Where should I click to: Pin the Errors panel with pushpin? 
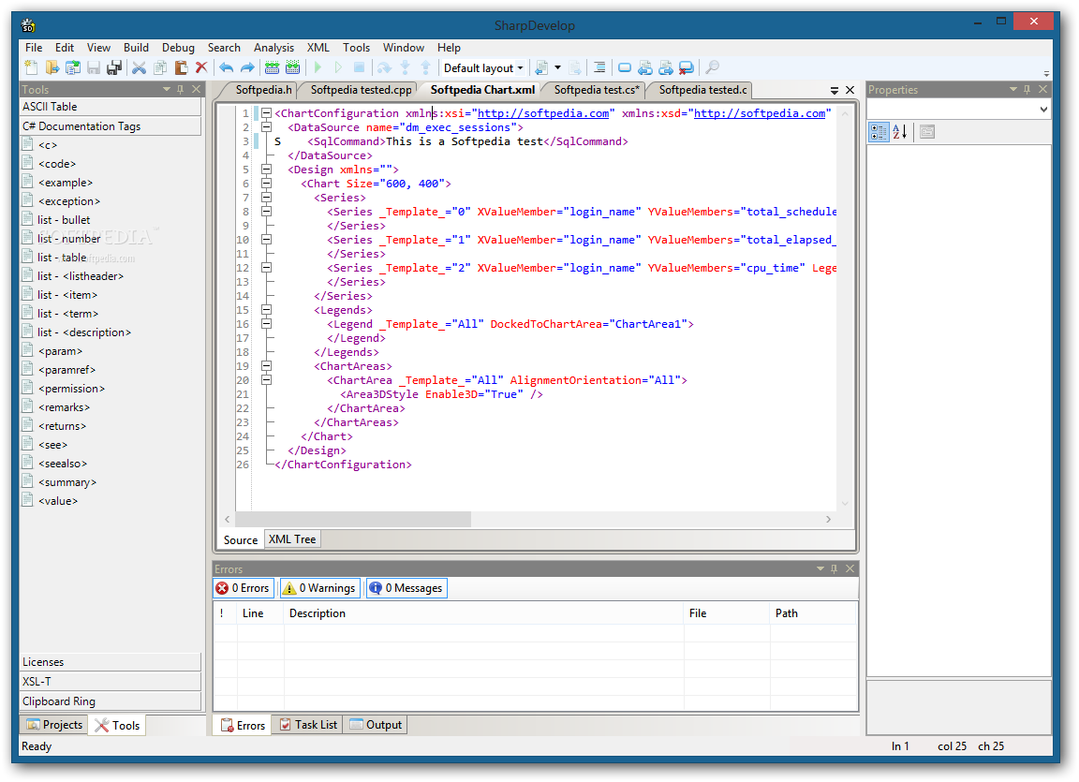click(834, 568)
